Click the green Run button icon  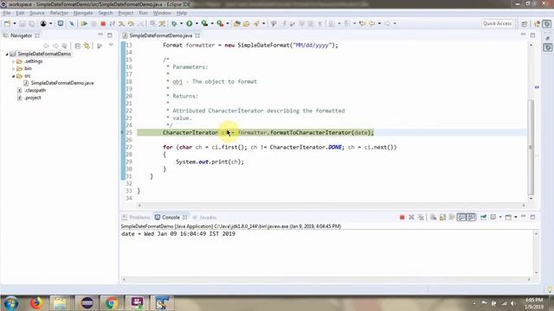click(190, 23)
